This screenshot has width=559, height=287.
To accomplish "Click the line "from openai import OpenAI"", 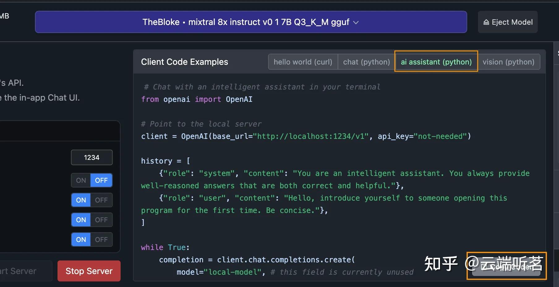I will (x=197, y=99).
